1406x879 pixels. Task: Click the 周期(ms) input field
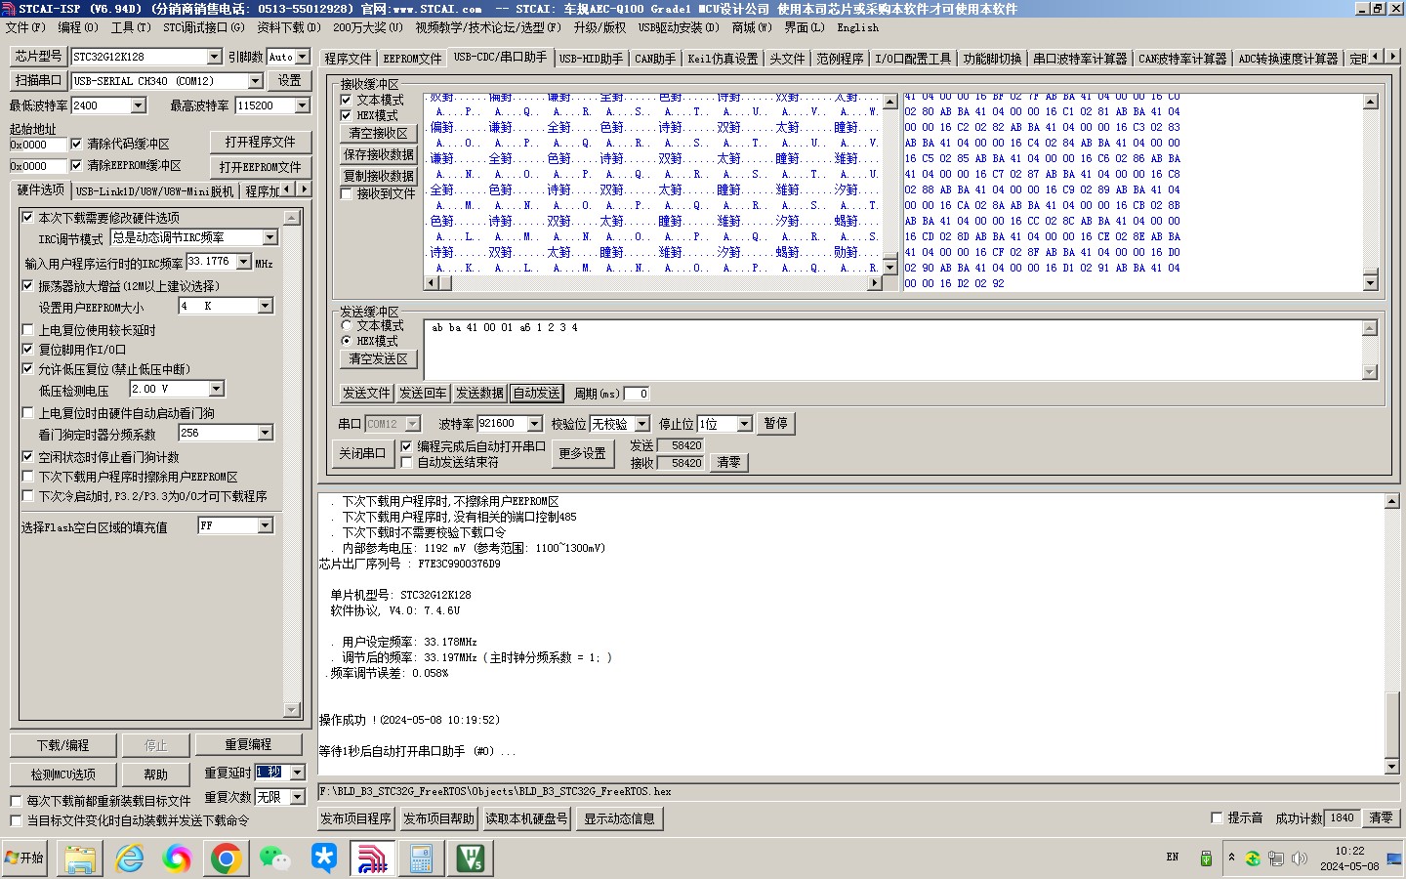pyautogui.click(x=637, y=394)
